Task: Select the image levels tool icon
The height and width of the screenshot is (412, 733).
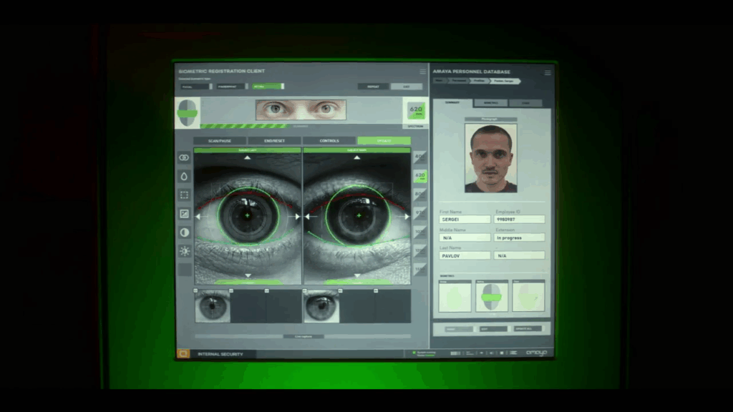Action: pos(184,213)
